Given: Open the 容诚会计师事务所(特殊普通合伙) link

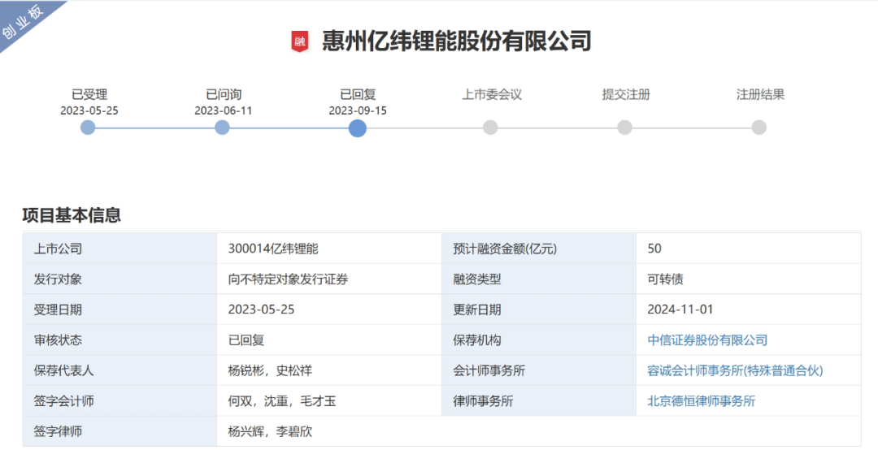Looking at the screenshot, I should pos(735,370).
